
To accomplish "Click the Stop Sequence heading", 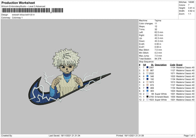I will pyautogui.click(x=146, y=62).
